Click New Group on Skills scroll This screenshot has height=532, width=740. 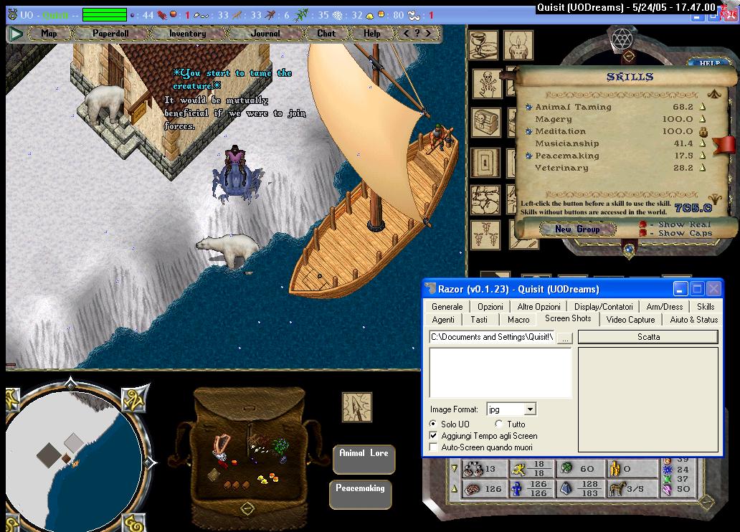577,229
